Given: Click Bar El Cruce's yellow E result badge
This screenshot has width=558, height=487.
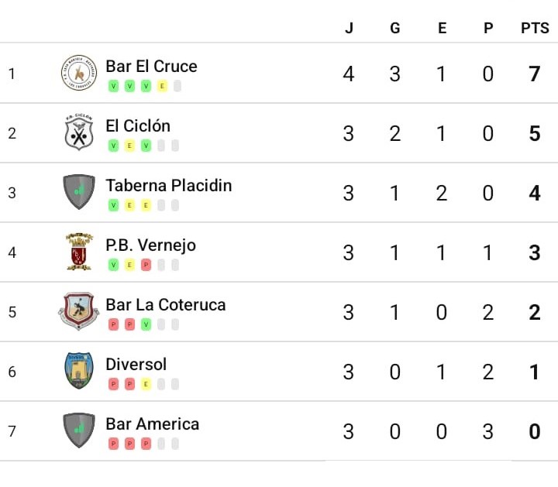Looking at the screenshot, I should click(x=162, y=86).
